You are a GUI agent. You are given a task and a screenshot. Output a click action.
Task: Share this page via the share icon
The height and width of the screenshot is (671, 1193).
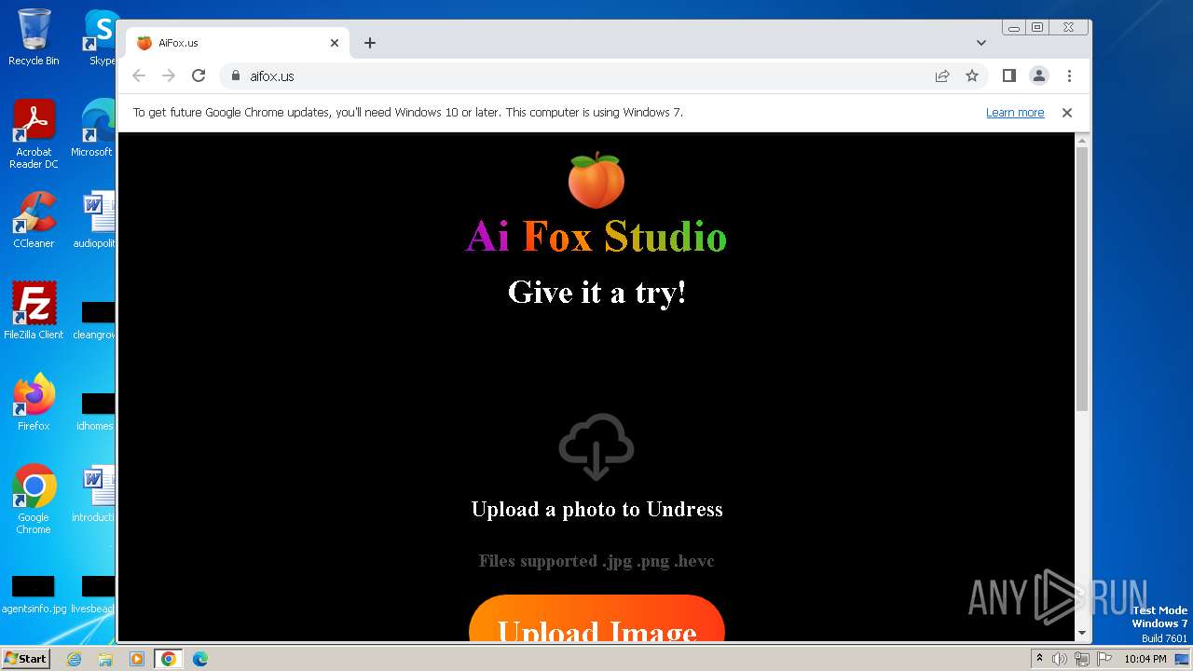tap(942, 75)
